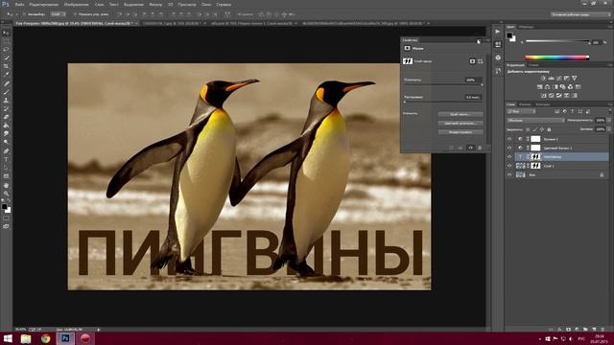Hide the Цветовой баланс 1 adjustment layer
The height and width of the screenshot is (345, 614).
509,148
